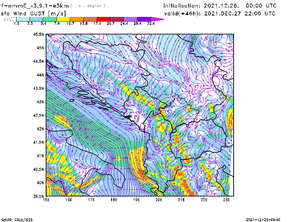Select the violet 28.4–32.6 legend swatch
The width and height of the screenshot is (288, 222).
144,19
